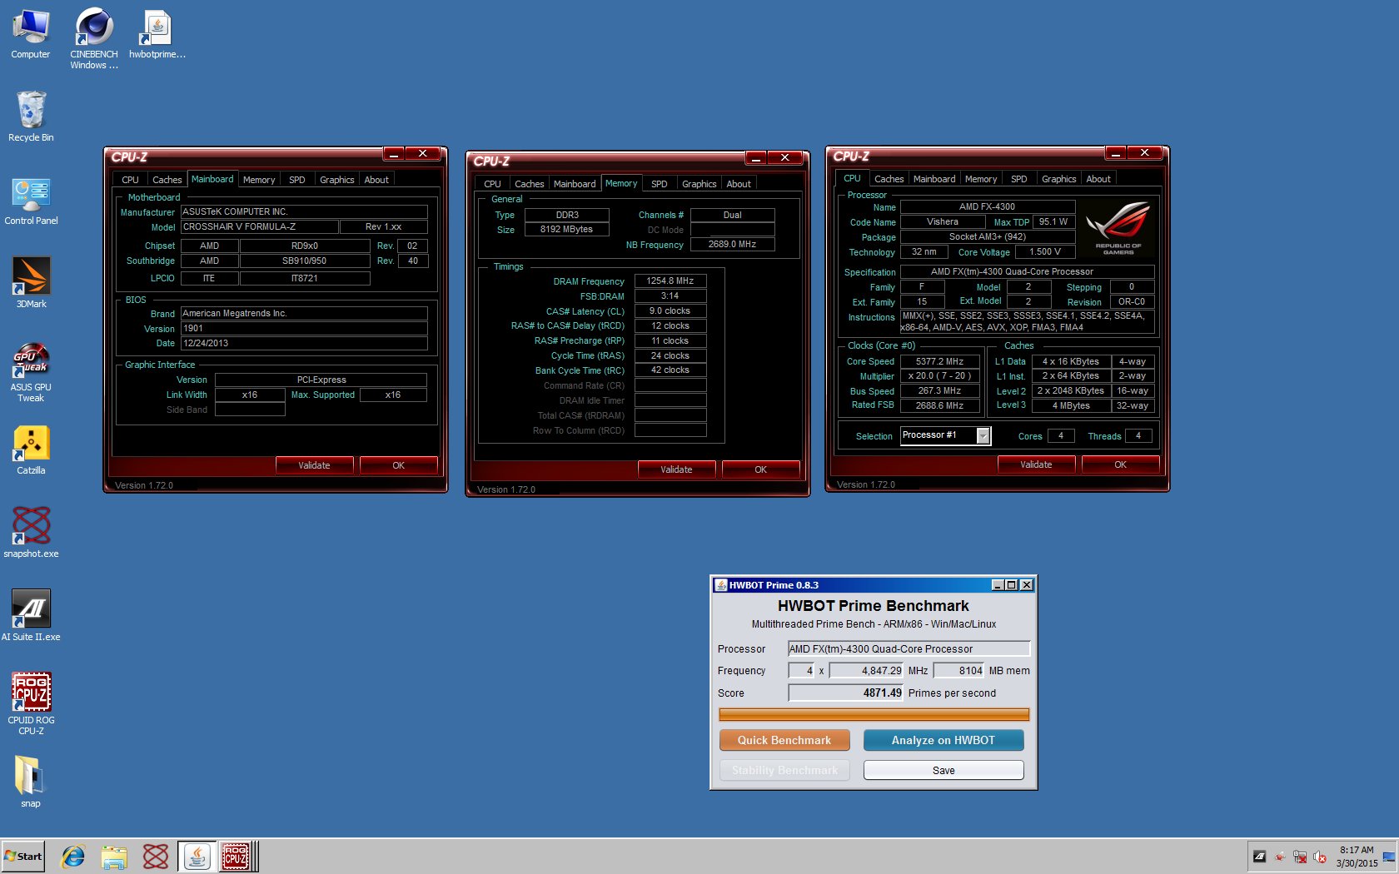Click the DRAM Frequency 1254.8 MHz value
Screen dimensions: 1399x874
tap(670, 281)
